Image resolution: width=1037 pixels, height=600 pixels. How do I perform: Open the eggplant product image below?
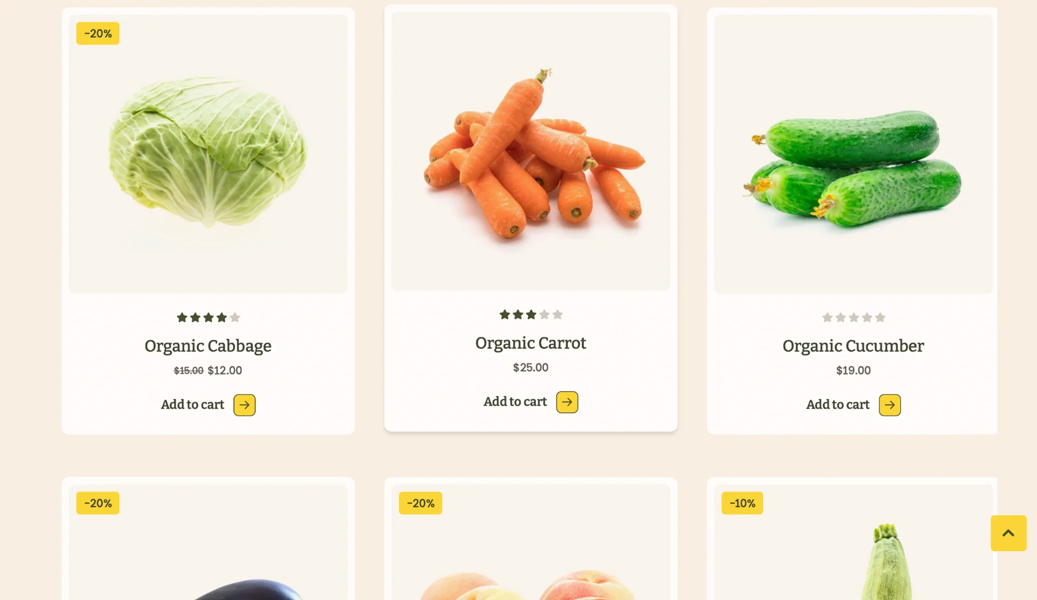(x=208, y=542)
